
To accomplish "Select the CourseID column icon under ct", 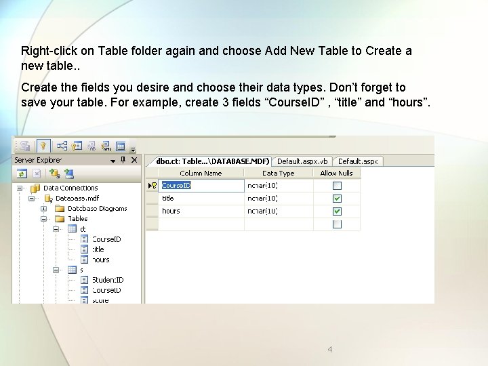I will 84,239.
